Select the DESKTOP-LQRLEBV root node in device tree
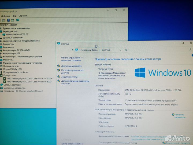This screenshot has height=145, width=193. click(x=9, y=25)
